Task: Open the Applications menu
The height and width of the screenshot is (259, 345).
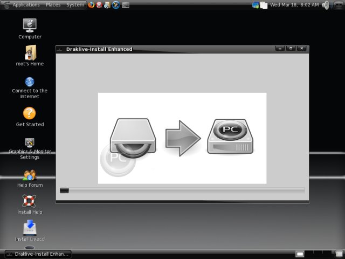Action: point(26,5)
